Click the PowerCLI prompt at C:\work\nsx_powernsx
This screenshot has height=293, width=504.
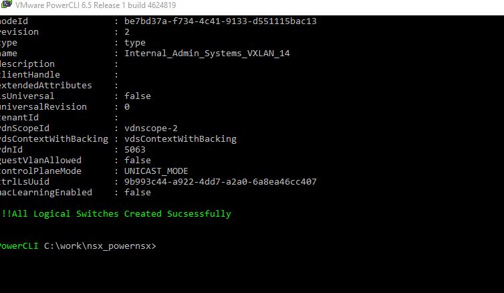[x=78, y=246]
